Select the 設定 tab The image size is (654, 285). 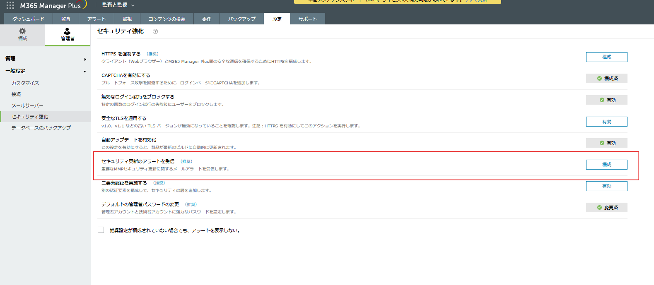[x=277, y=19]
